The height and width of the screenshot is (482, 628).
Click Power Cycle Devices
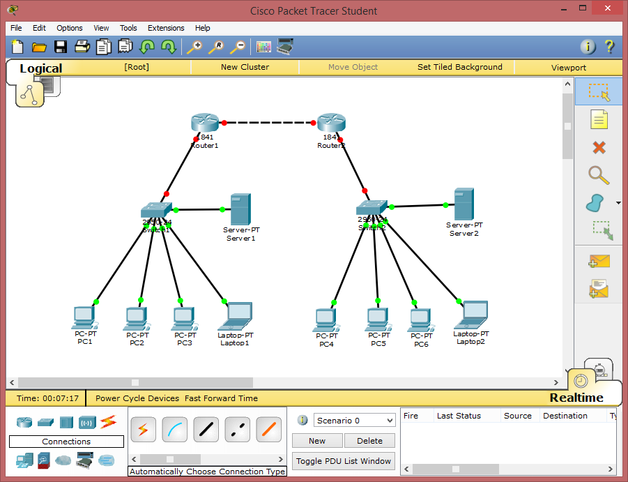(x=137, y=398)
